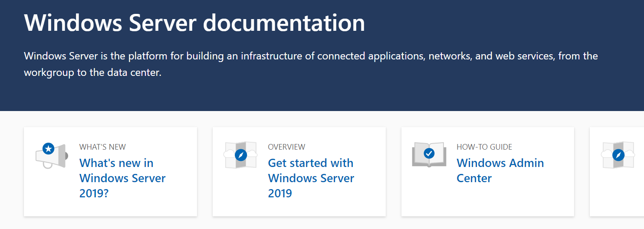Open the Windows Admin Center link
Screen dimensions: 644x229
(500, 170)
